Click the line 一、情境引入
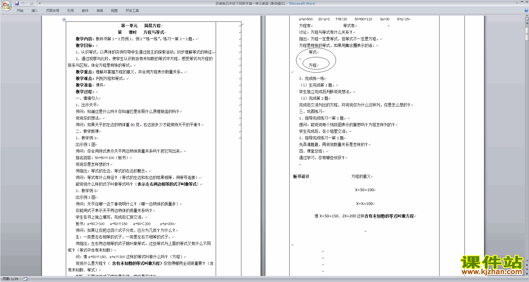 click(x=87, y=98)
